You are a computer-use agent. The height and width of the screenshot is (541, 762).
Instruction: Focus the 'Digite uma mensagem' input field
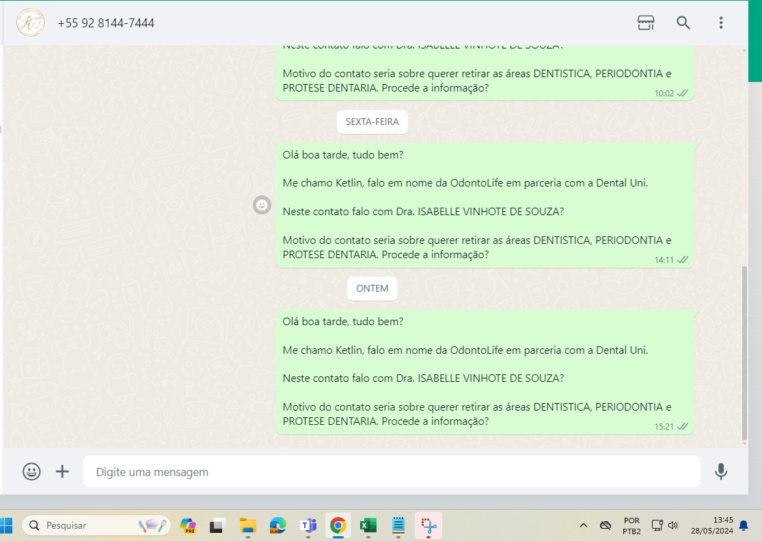392,471
